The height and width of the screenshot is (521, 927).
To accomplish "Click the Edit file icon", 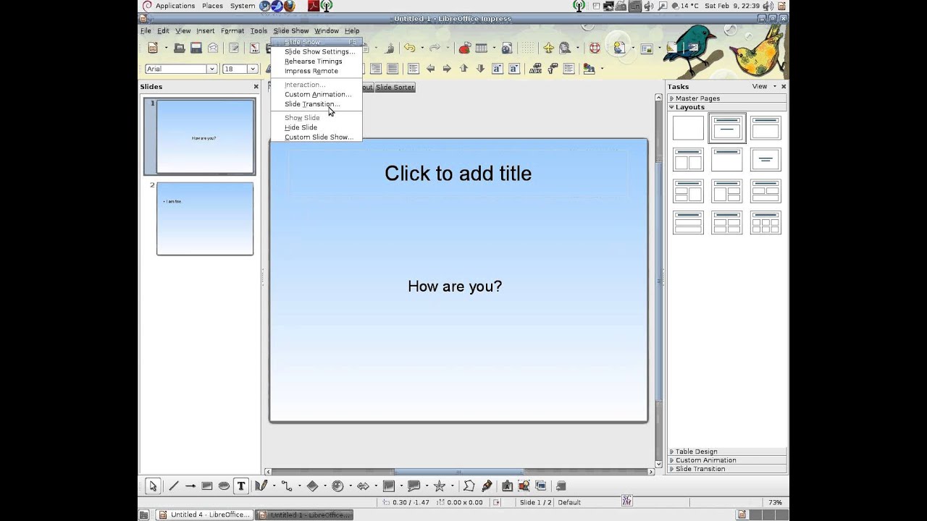I will tap(235, 48).
